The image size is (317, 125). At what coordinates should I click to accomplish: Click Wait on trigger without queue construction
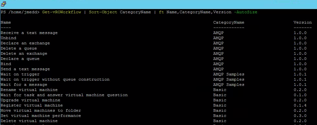pos(55,79)
